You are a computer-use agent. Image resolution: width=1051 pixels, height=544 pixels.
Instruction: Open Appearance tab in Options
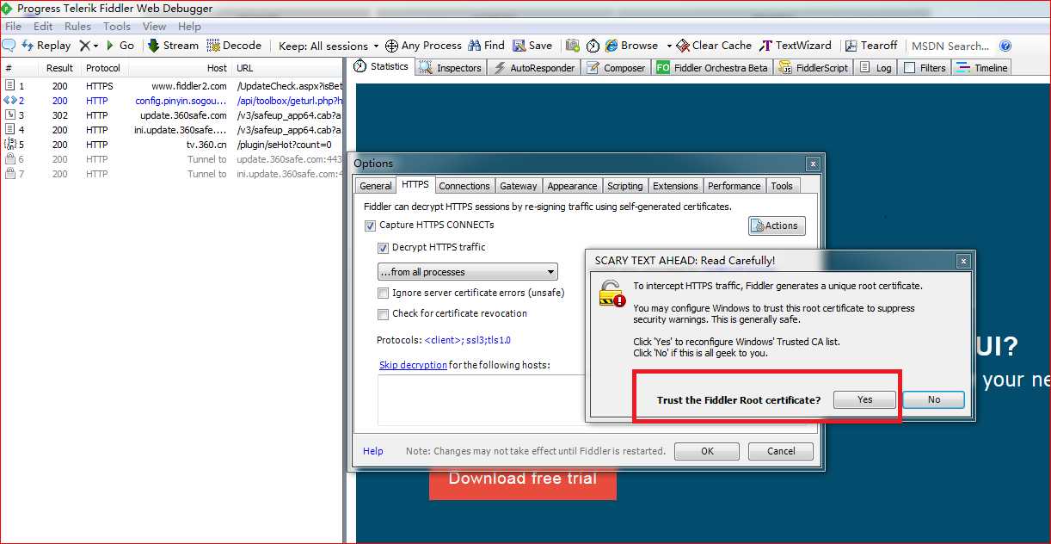572,186
